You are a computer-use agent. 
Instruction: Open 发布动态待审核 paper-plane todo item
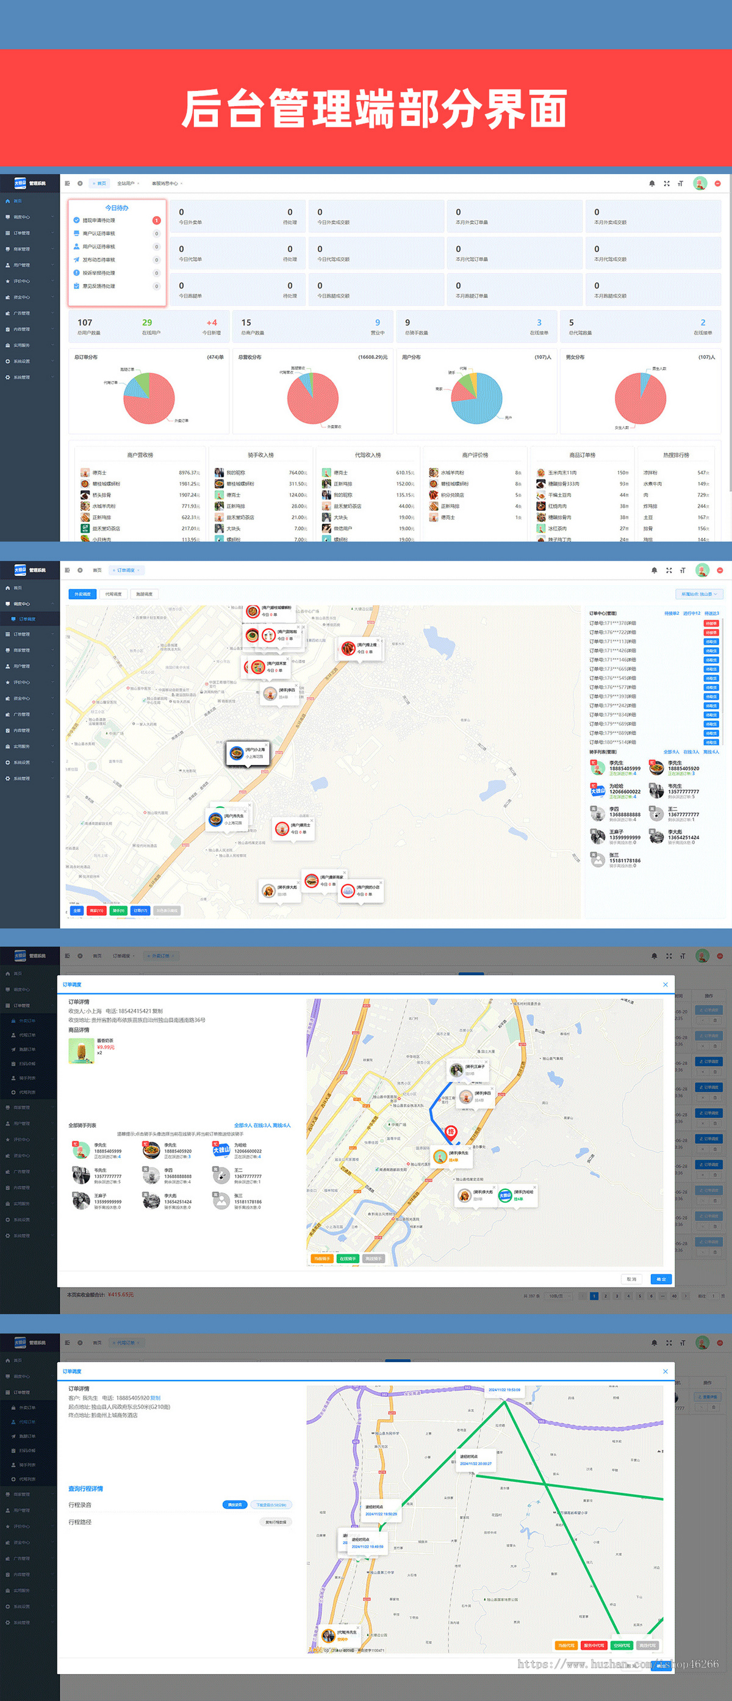click(117, 259)
